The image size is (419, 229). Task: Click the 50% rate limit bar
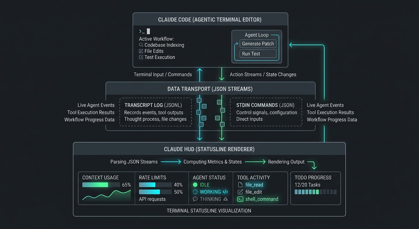[x=155, y=192]
